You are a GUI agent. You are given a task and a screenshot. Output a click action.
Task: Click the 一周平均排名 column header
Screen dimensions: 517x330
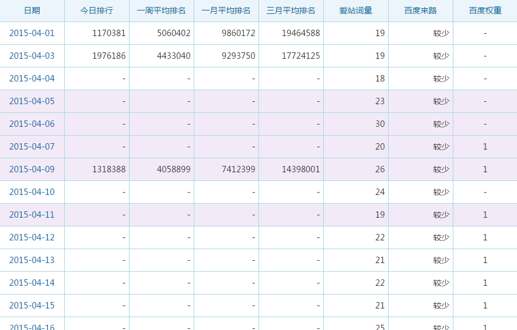(161, 10)
